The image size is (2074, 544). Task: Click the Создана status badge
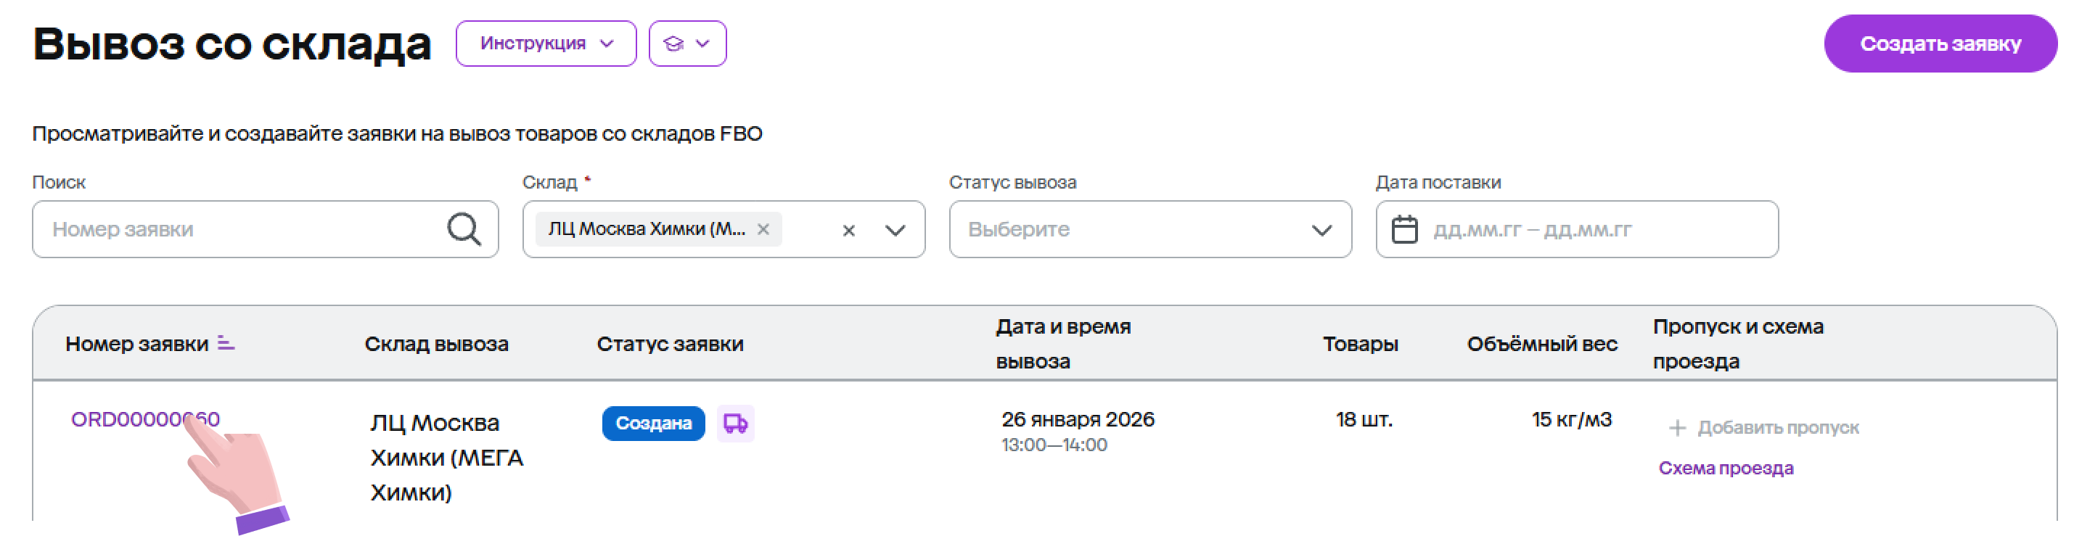pos(653,424)
